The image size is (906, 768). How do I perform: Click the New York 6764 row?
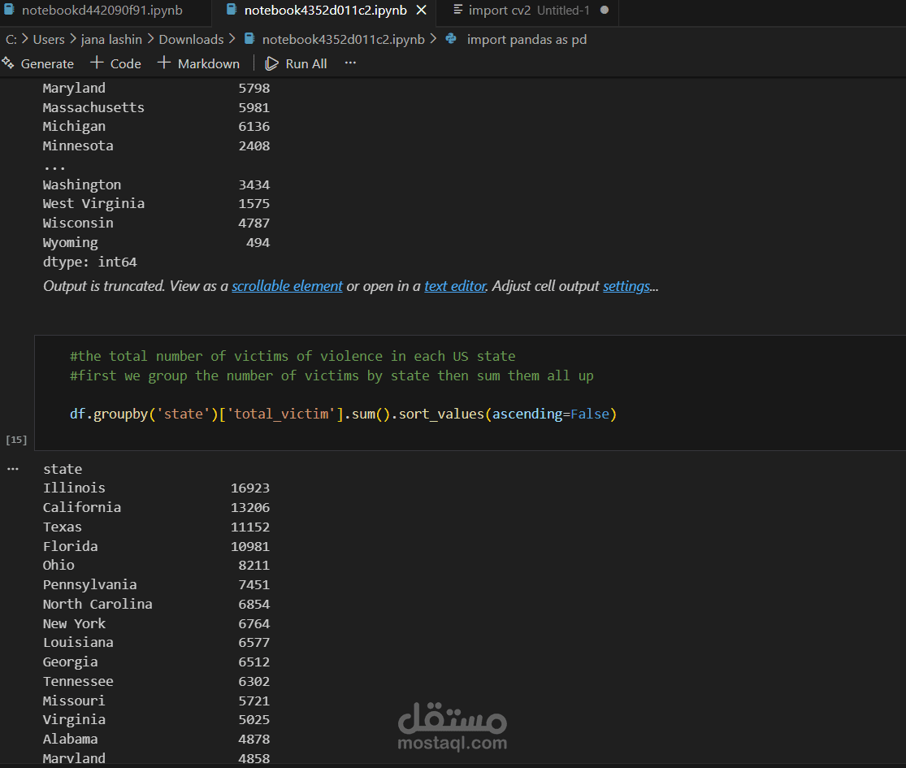[156, 623]
